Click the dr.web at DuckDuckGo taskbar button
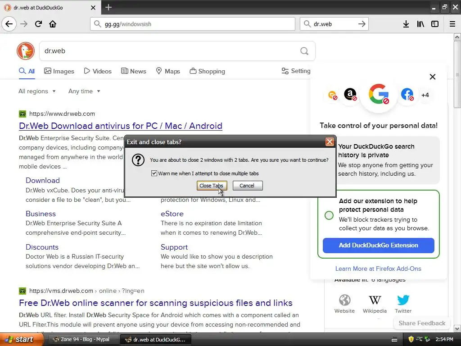This screenshot has width=461, height=346. 156,340
